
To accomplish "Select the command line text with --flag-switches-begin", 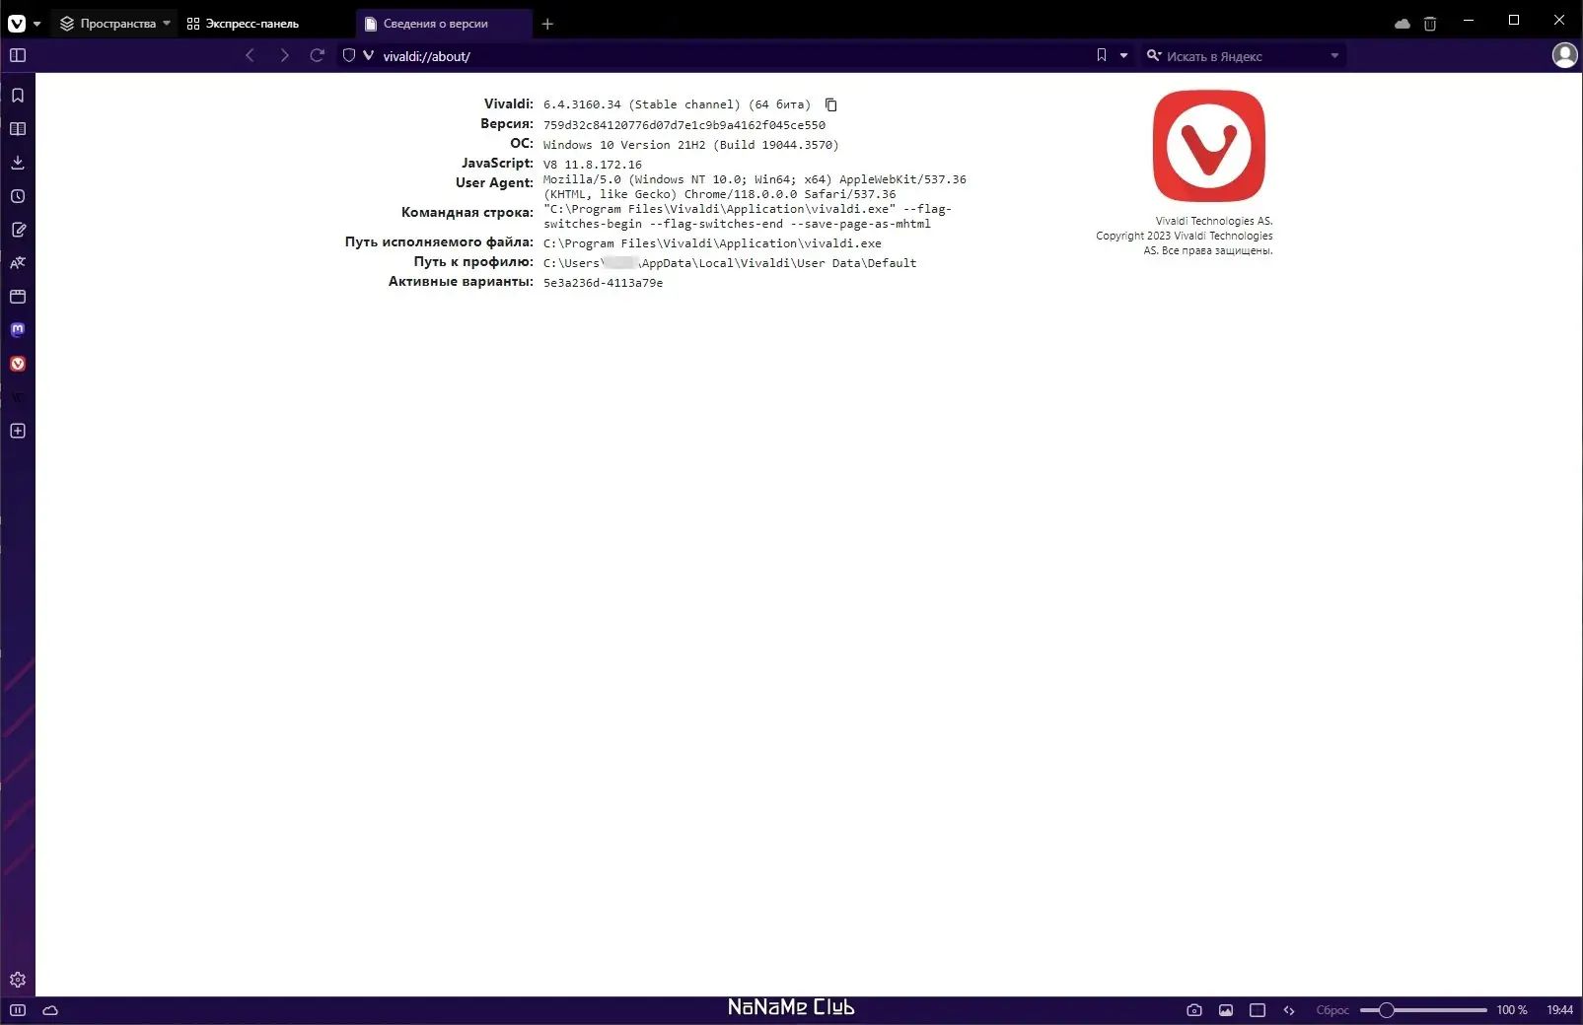I will 748,217.
